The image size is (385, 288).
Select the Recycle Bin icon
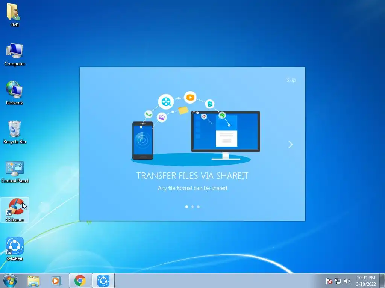(15, 132)
